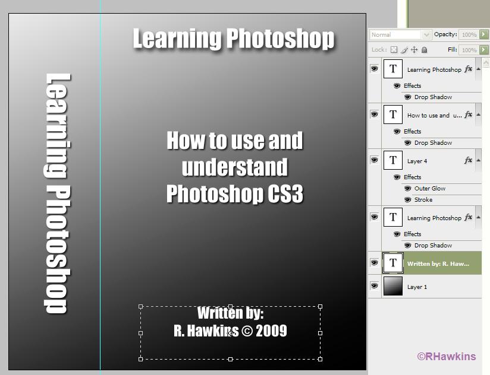Screen dimensions: 490x375
Task: Hide the Layer 1 gradient layer
Action: pyautogui.click(x=374, y=286)
